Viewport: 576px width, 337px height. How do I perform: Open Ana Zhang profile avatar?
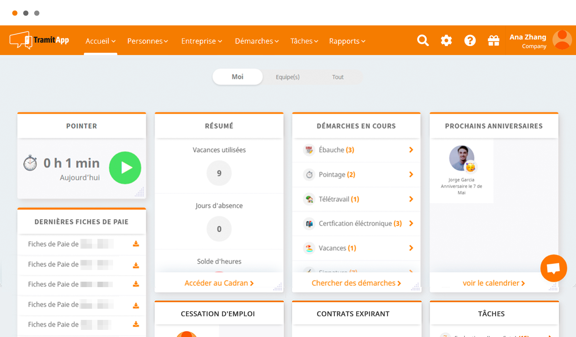pos(562,40)
